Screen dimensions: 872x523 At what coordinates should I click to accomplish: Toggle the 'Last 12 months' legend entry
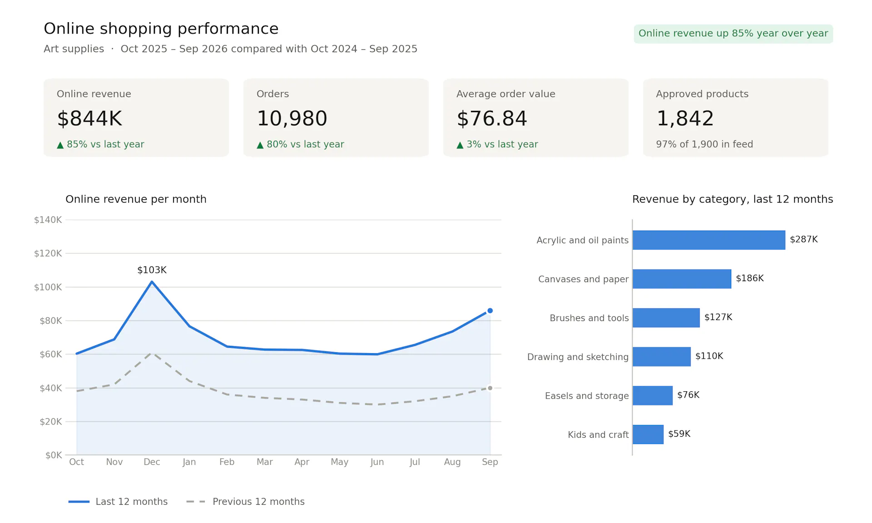tap(118, 502)
